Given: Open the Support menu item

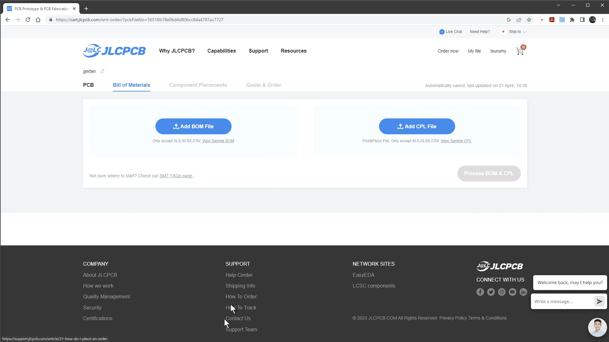Looking at the screenshot, I should coord(258,51).
